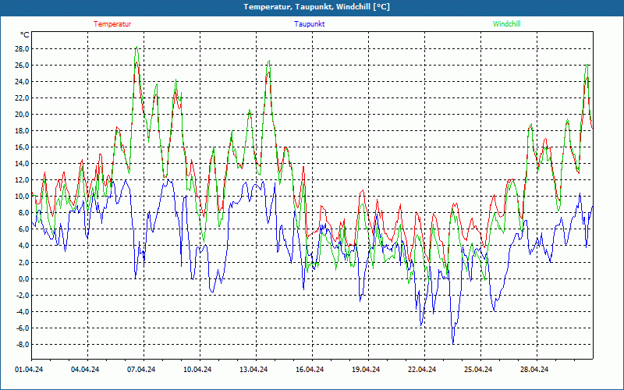The image size is (624, 390).
Task: Click the 01.04.24 date label
Action: click(x=29, y=370)
